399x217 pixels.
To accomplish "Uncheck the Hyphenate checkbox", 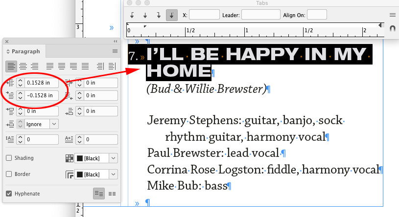I will tap(9, 194).
